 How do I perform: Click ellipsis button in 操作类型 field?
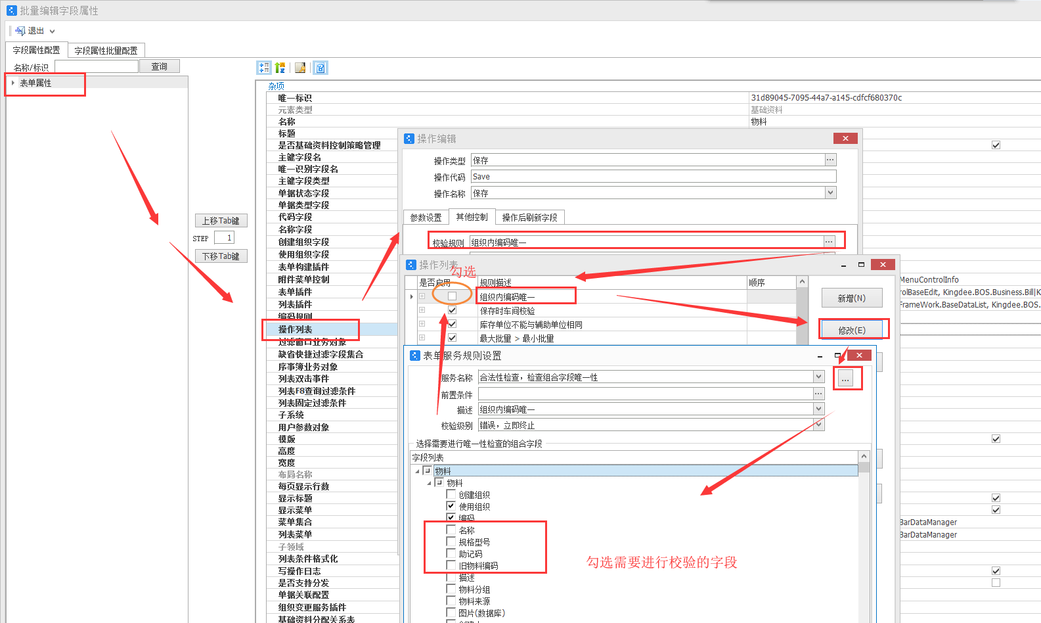(830, 160)
